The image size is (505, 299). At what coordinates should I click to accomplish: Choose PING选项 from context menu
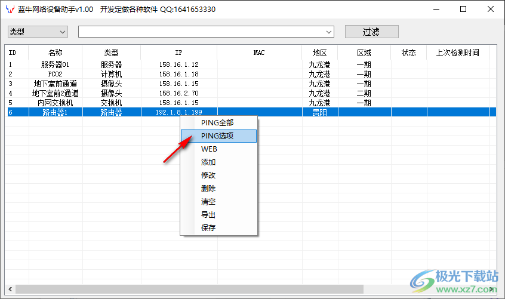[217, 136]
